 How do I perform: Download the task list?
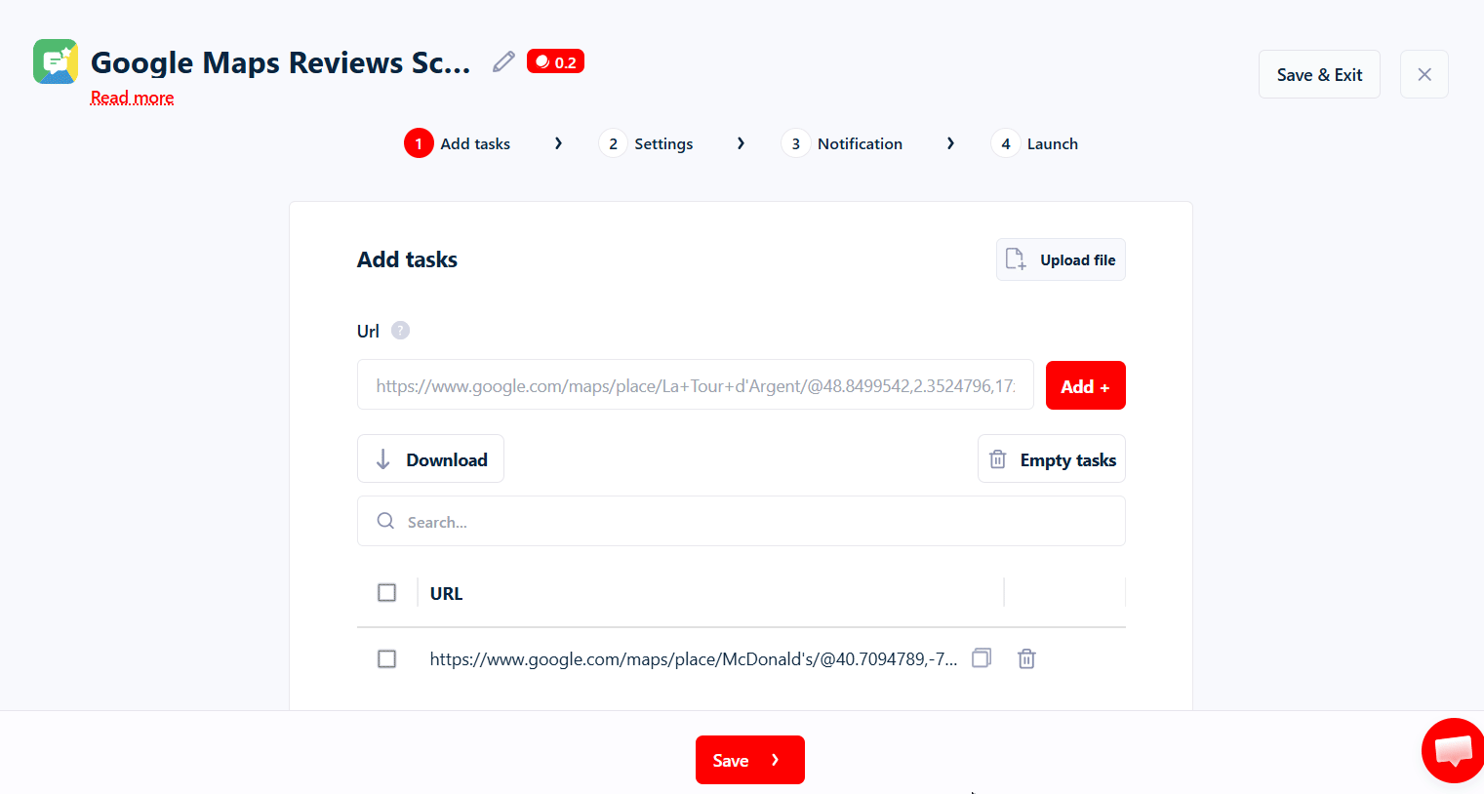430,458
